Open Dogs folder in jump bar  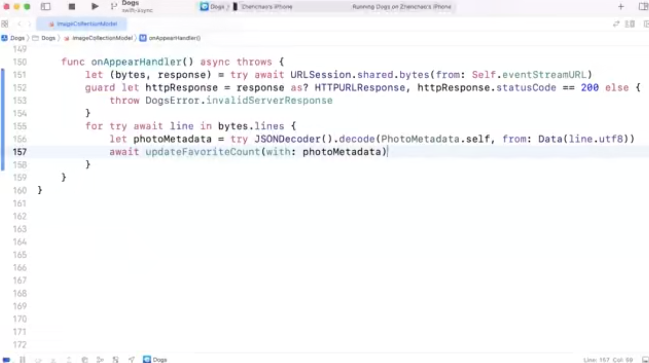pyautogui.click(x=44, y=38)
